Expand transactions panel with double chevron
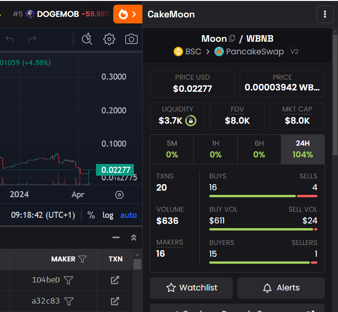Viewport: 338px width, 312px height. coord(133,238)
